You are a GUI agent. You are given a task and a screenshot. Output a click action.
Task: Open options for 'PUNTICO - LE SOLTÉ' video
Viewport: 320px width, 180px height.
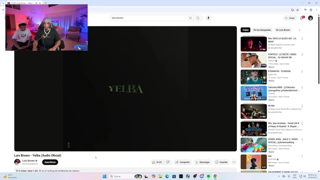coord(302,54)
